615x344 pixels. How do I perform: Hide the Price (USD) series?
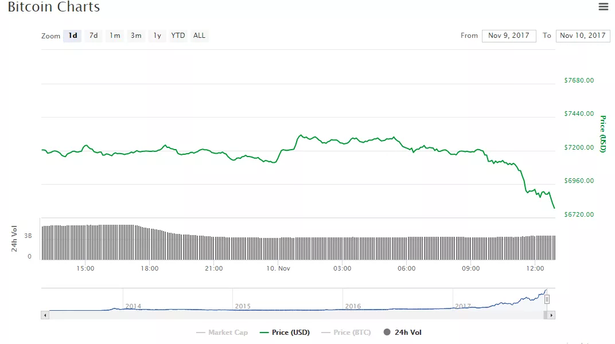(x=285, y=332)
